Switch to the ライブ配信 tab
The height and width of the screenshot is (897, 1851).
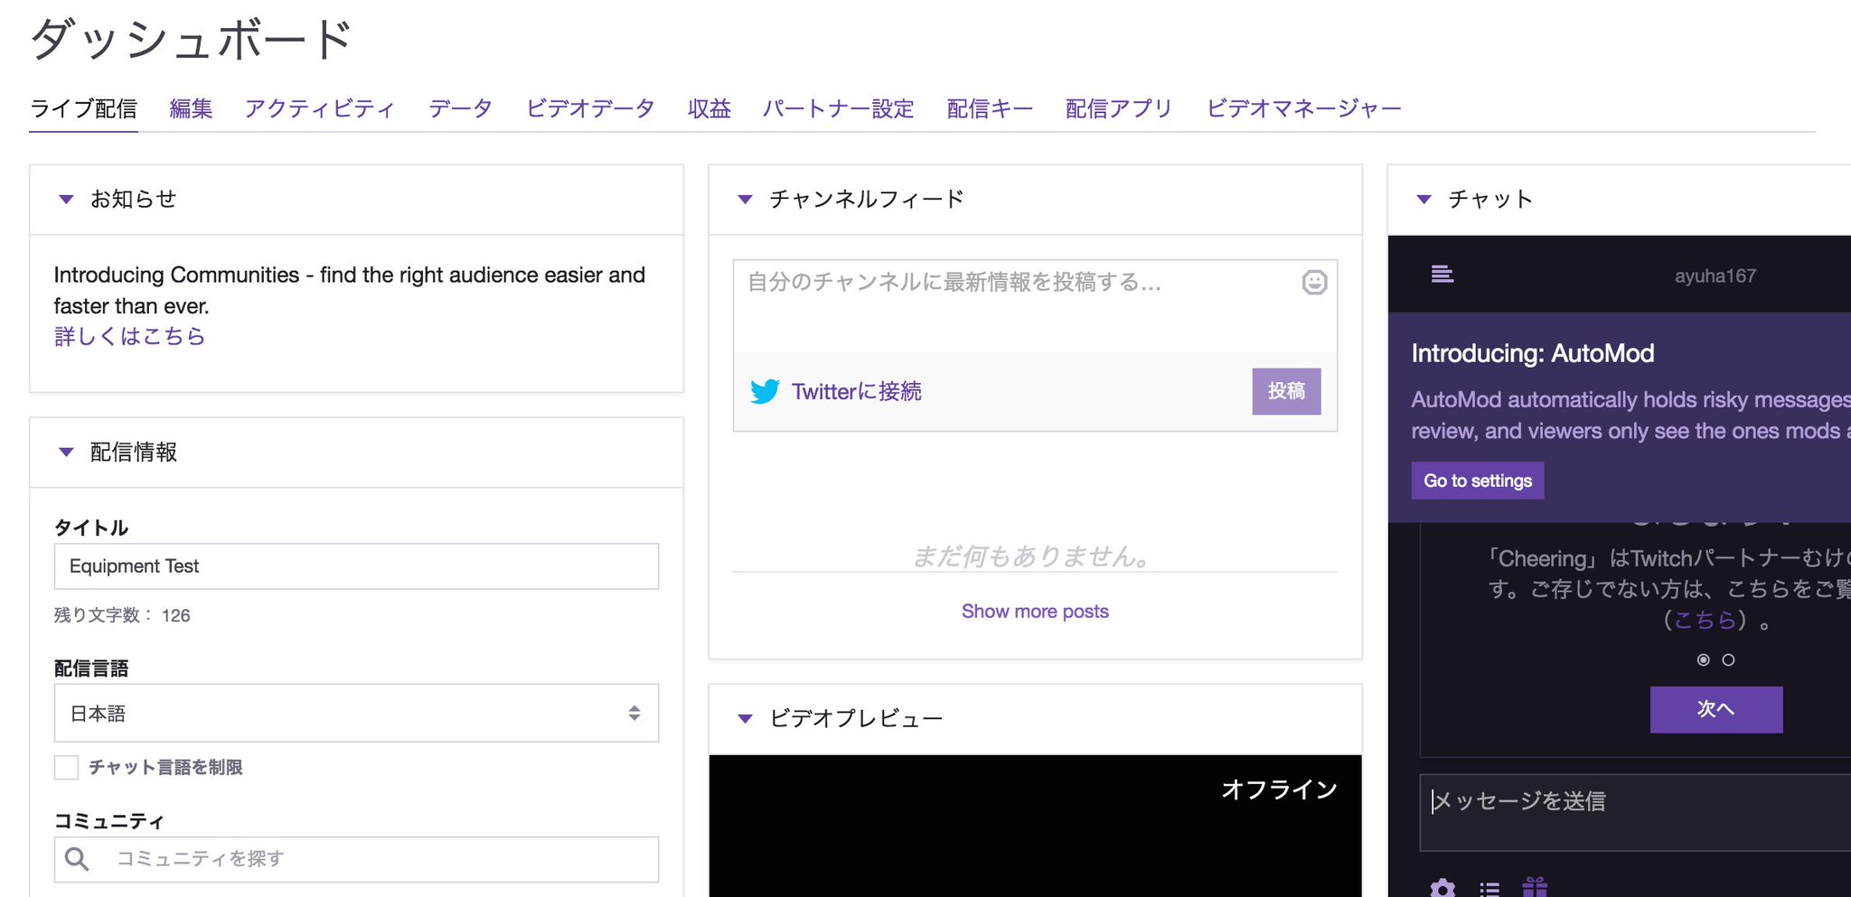(x=83, y=108)
